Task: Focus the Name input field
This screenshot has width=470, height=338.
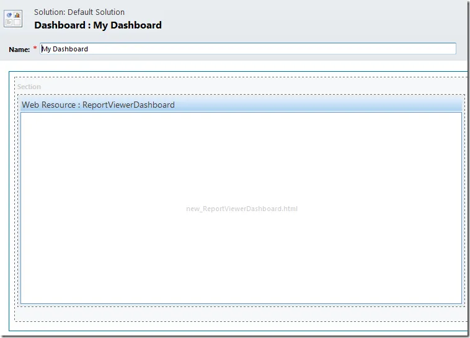Action: (248, 49)
